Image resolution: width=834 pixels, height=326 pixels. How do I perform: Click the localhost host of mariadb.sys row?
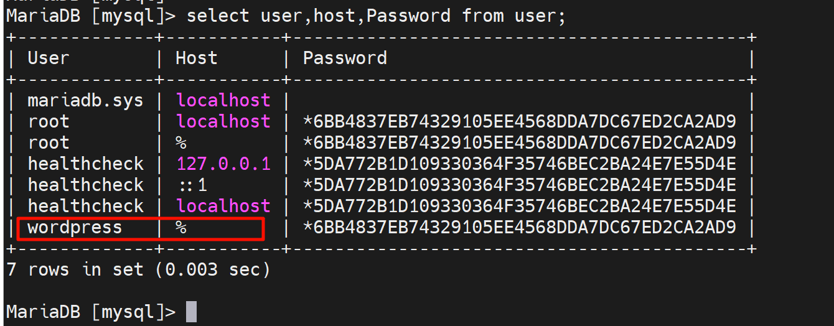click(x=223, y=101)
